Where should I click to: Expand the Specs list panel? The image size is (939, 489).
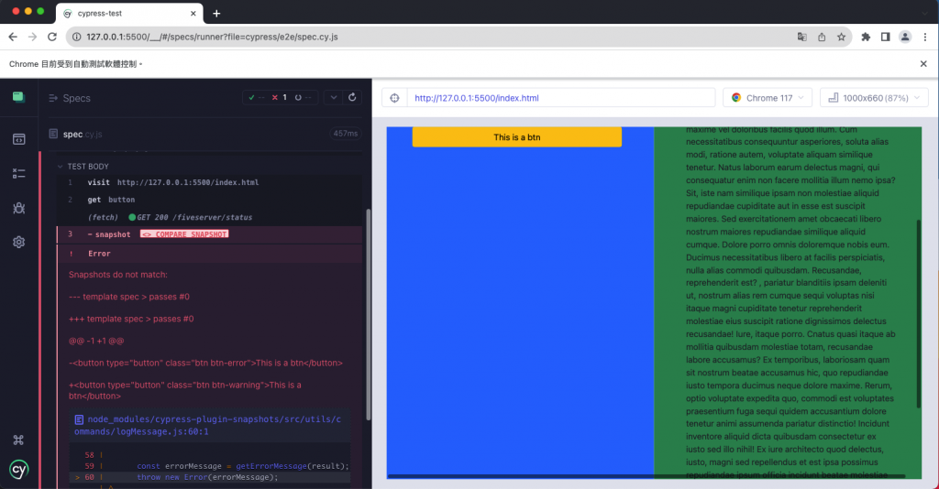point(70,98)
